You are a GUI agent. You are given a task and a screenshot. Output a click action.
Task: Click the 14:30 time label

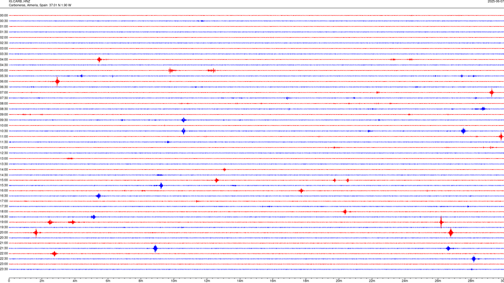point(4,175)
